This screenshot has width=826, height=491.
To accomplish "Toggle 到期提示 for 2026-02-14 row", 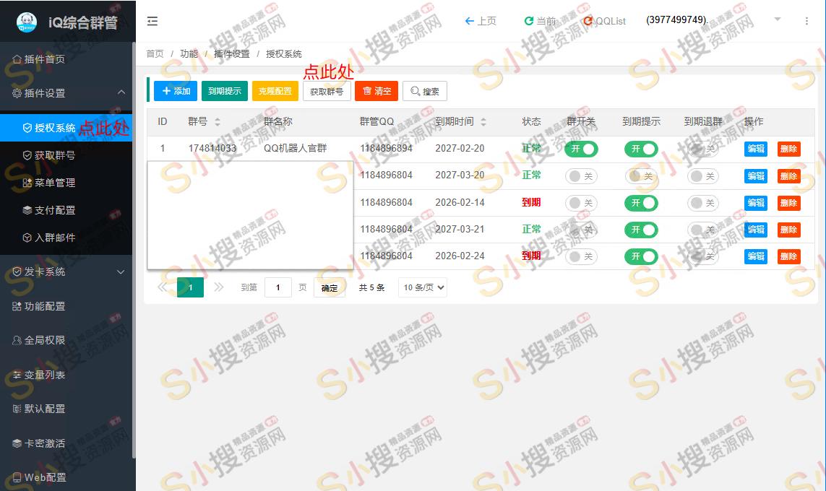I will tap(641, 203).
